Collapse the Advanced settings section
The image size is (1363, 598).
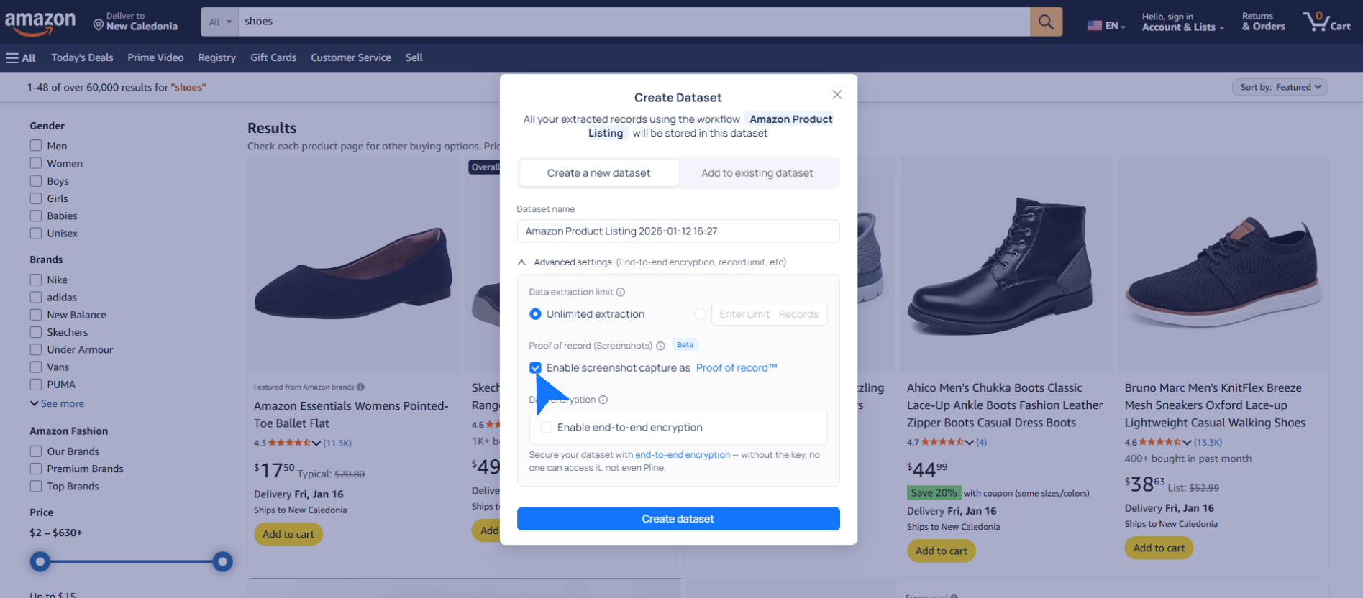click(521, 262)
